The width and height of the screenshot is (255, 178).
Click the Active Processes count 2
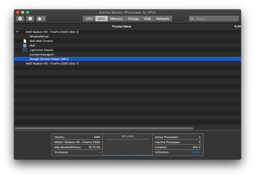click(x=200, y=137)
